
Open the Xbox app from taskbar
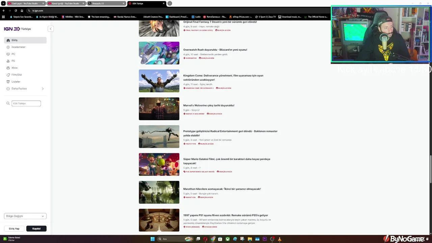228,239
